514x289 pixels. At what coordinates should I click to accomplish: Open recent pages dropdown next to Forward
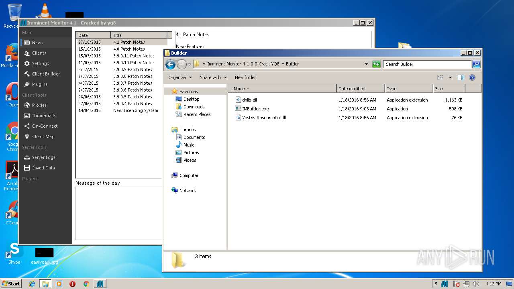pyautogui.click(x=189, y=64)
